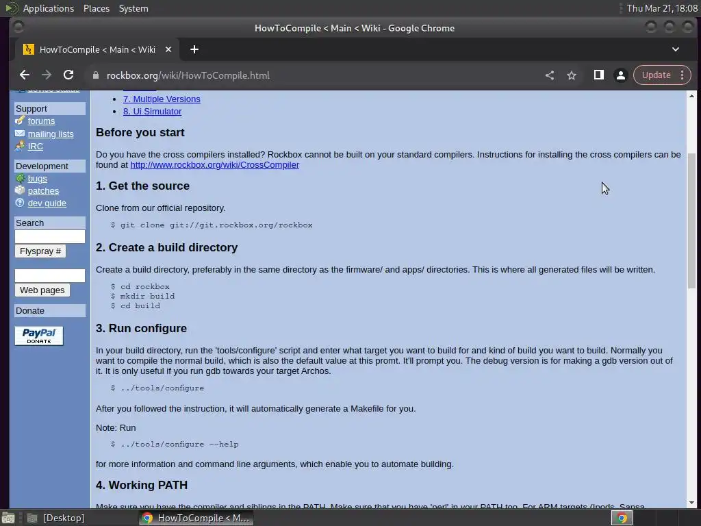Click the bugs icon in Development
Screen dimensions: 701x526
coord(20,178)
